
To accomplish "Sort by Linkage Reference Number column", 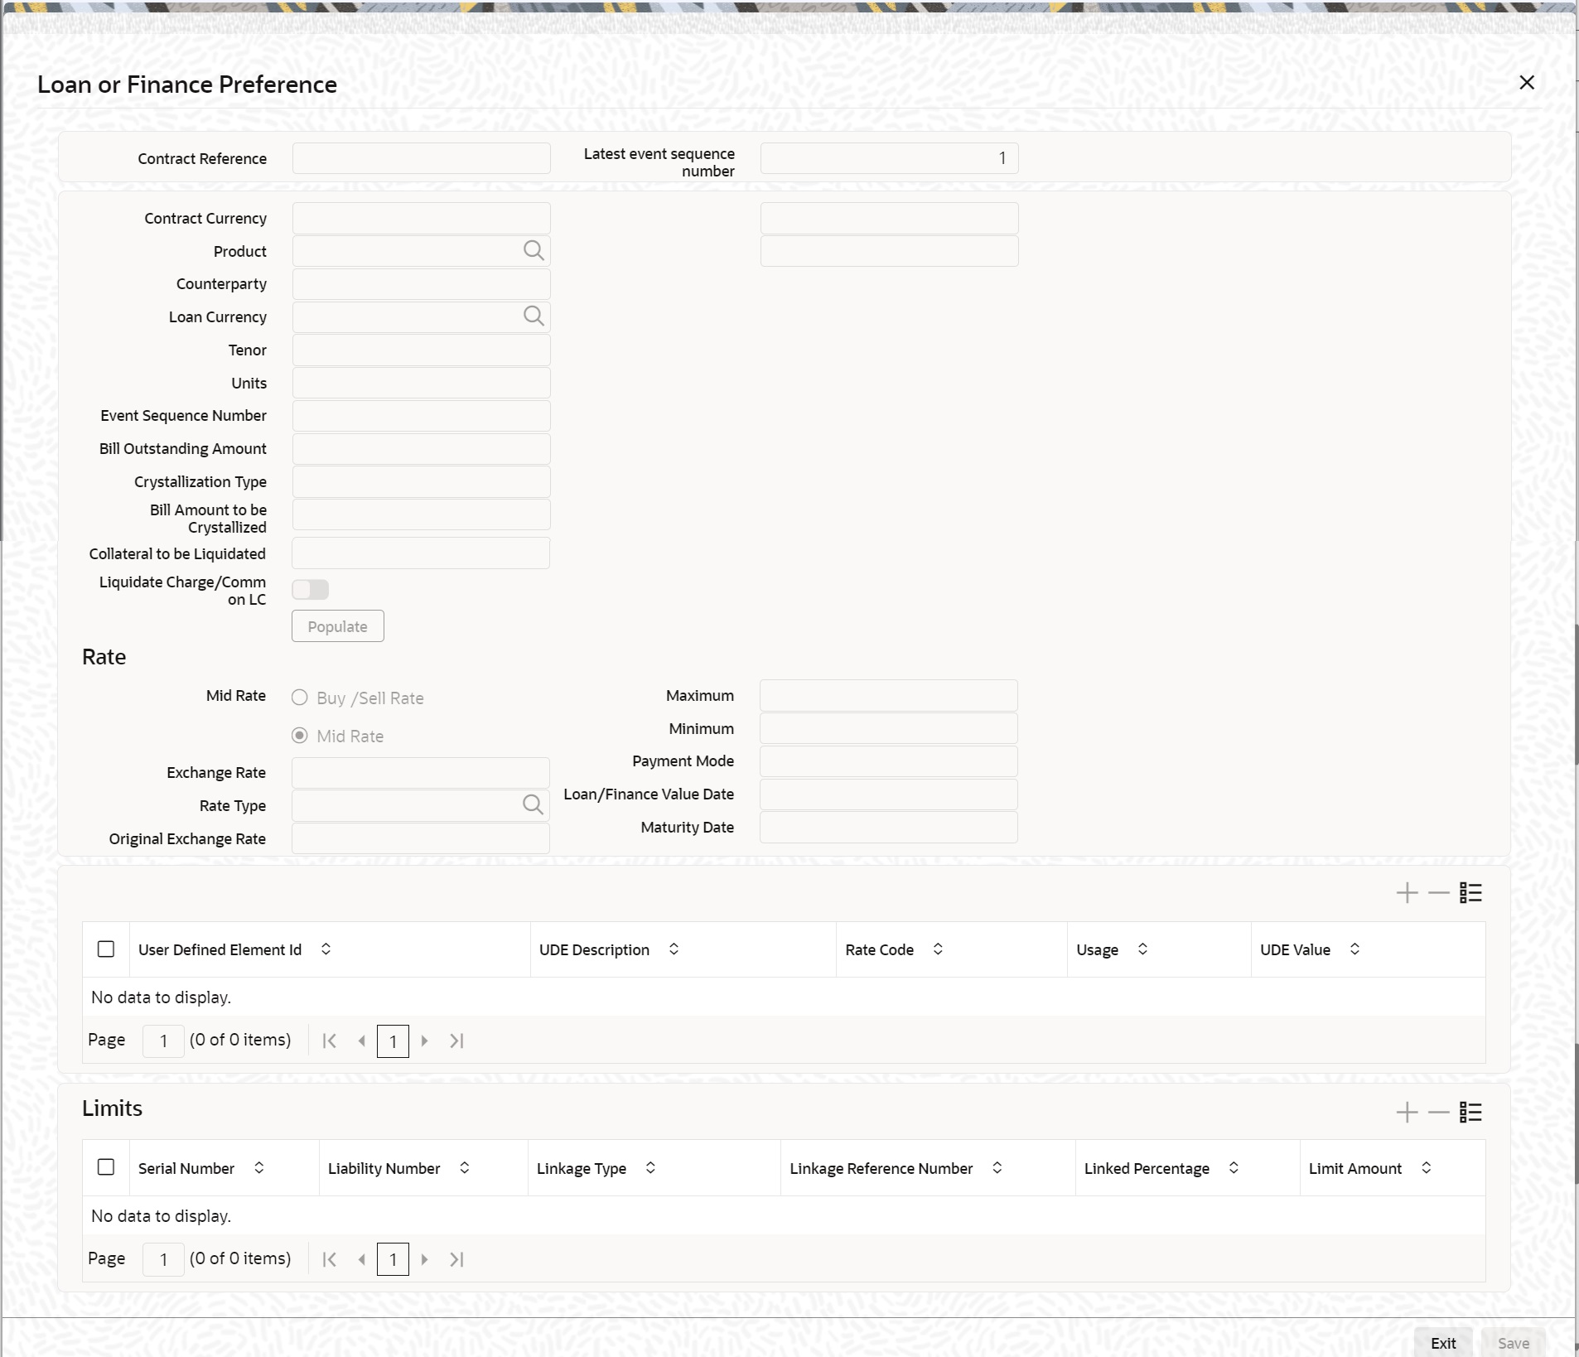I will tap(997, 1167).
